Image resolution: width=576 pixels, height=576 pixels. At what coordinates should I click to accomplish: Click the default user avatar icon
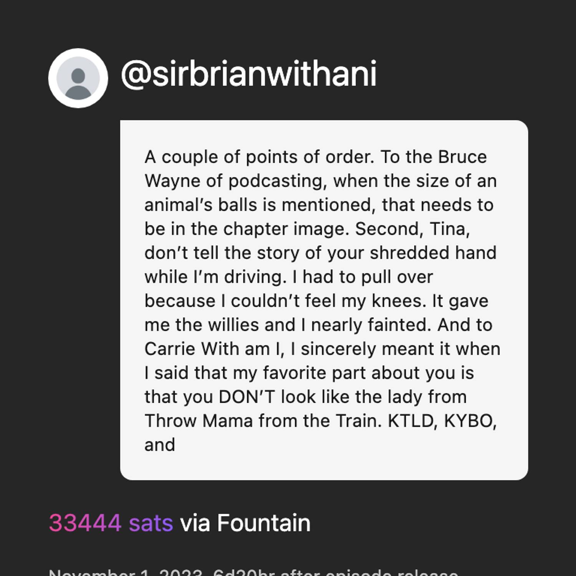pyautogui.click(x=78, y=78)
